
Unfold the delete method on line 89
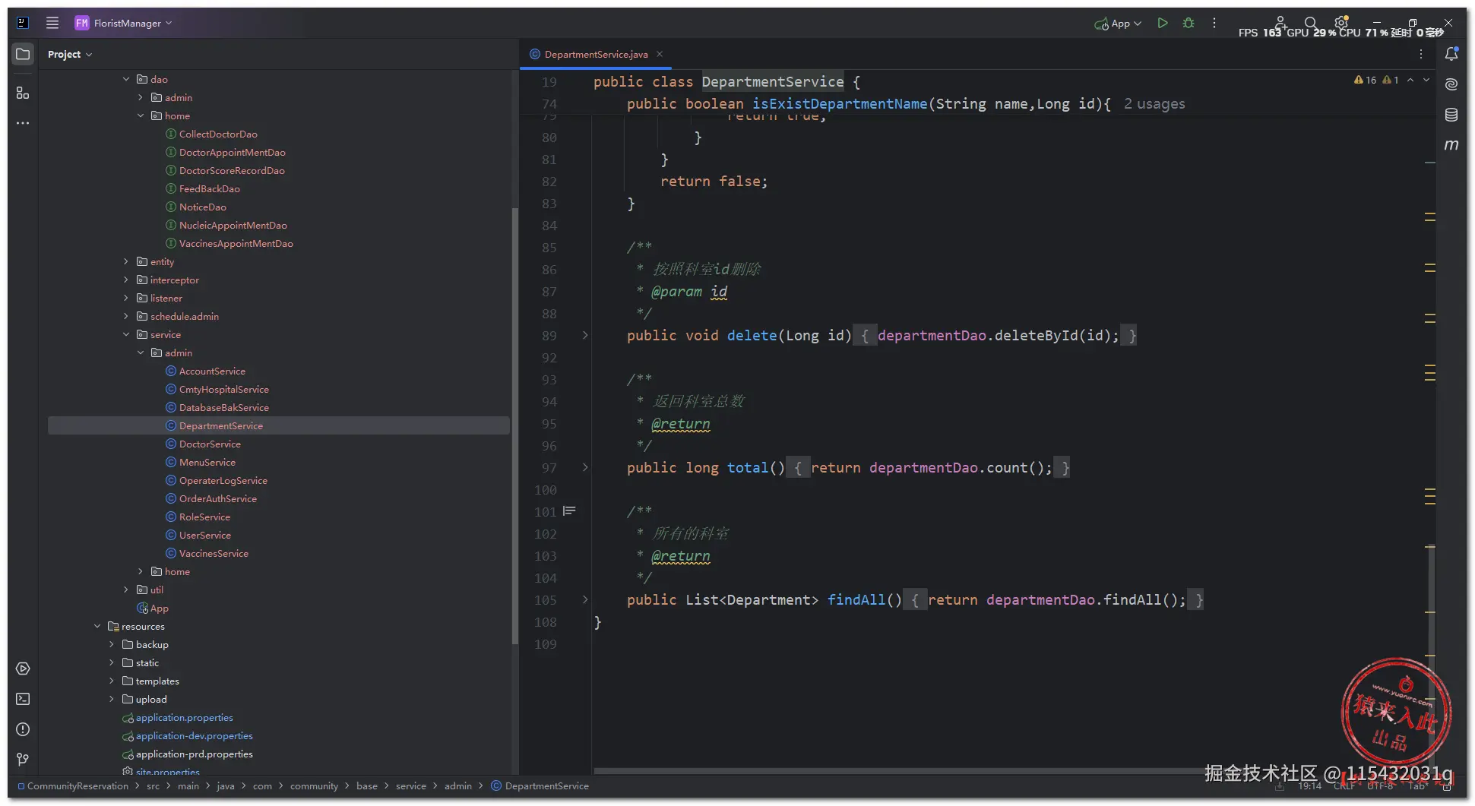pyautogui.click(x=585, y=335)
